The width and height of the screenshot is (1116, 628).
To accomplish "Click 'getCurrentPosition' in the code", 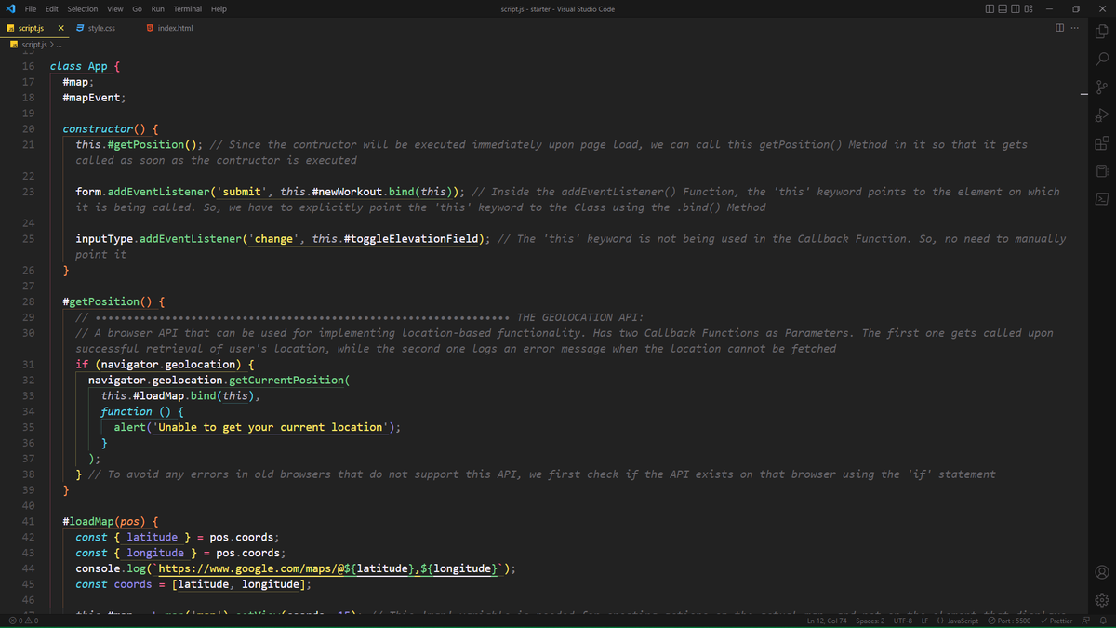I will click(286, 380).
